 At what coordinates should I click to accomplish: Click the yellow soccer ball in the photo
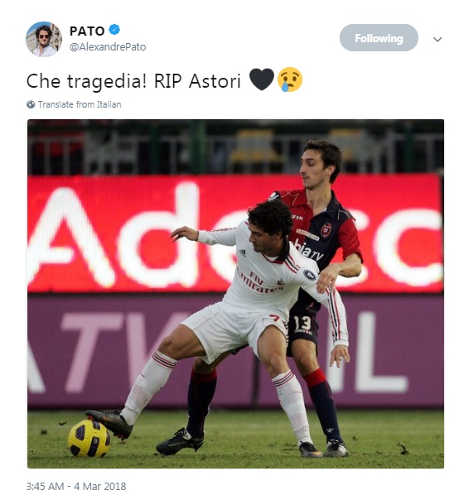(x=89, y=438)
